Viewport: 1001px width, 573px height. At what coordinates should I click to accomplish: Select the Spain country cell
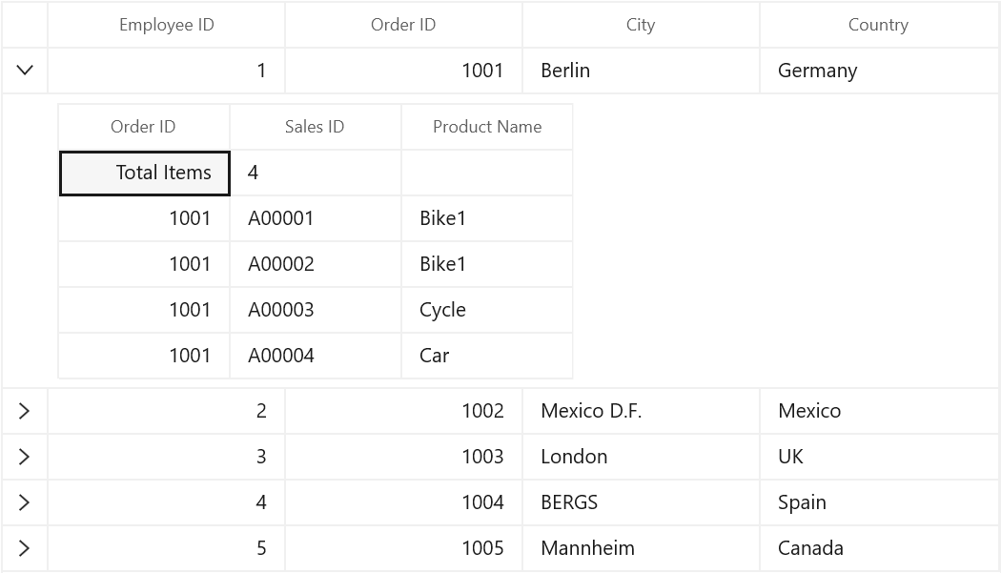(879, 502)
